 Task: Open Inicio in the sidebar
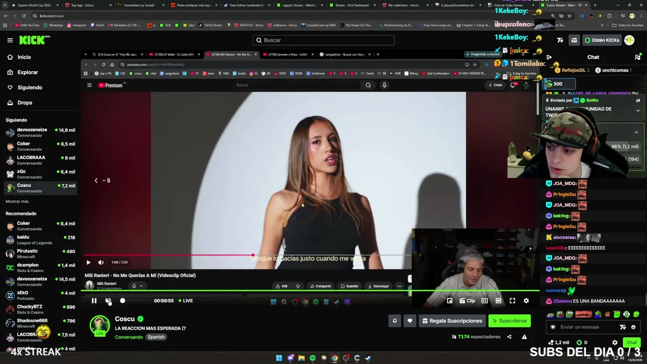click(24, 57)
